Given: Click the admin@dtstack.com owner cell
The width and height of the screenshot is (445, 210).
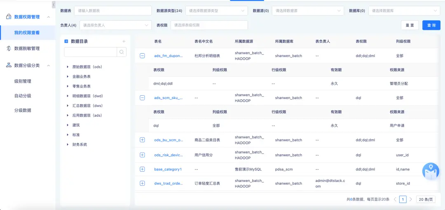Looking at the screenshot, I should (330, 183).
